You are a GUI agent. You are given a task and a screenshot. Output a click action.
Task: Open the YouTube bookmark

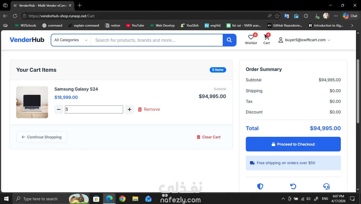pyautogui.click(x=135, y=25)
